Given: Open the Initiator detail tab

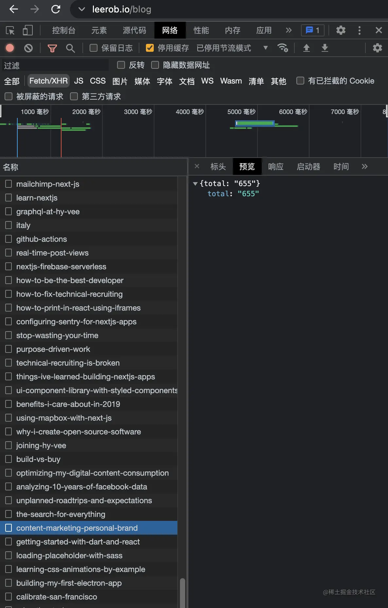Looking at the screenshot, I should [309, 166].
